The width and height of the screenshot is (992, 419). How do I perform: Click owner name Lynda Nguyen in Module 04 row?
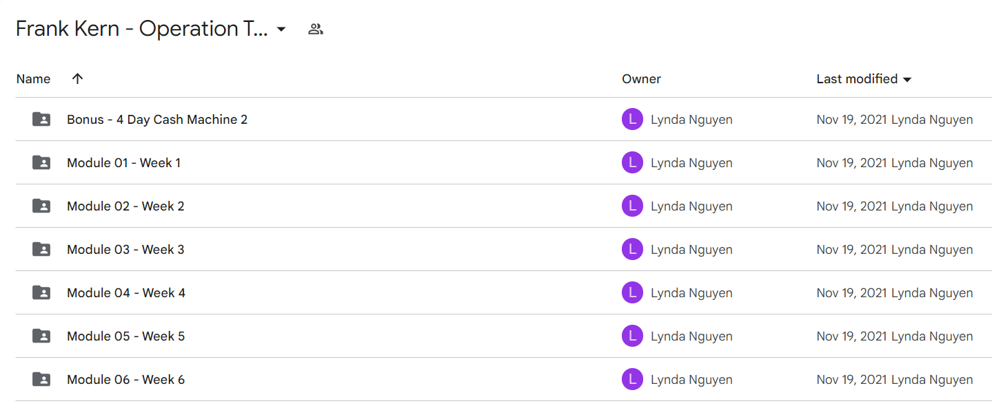coord(691,293)
